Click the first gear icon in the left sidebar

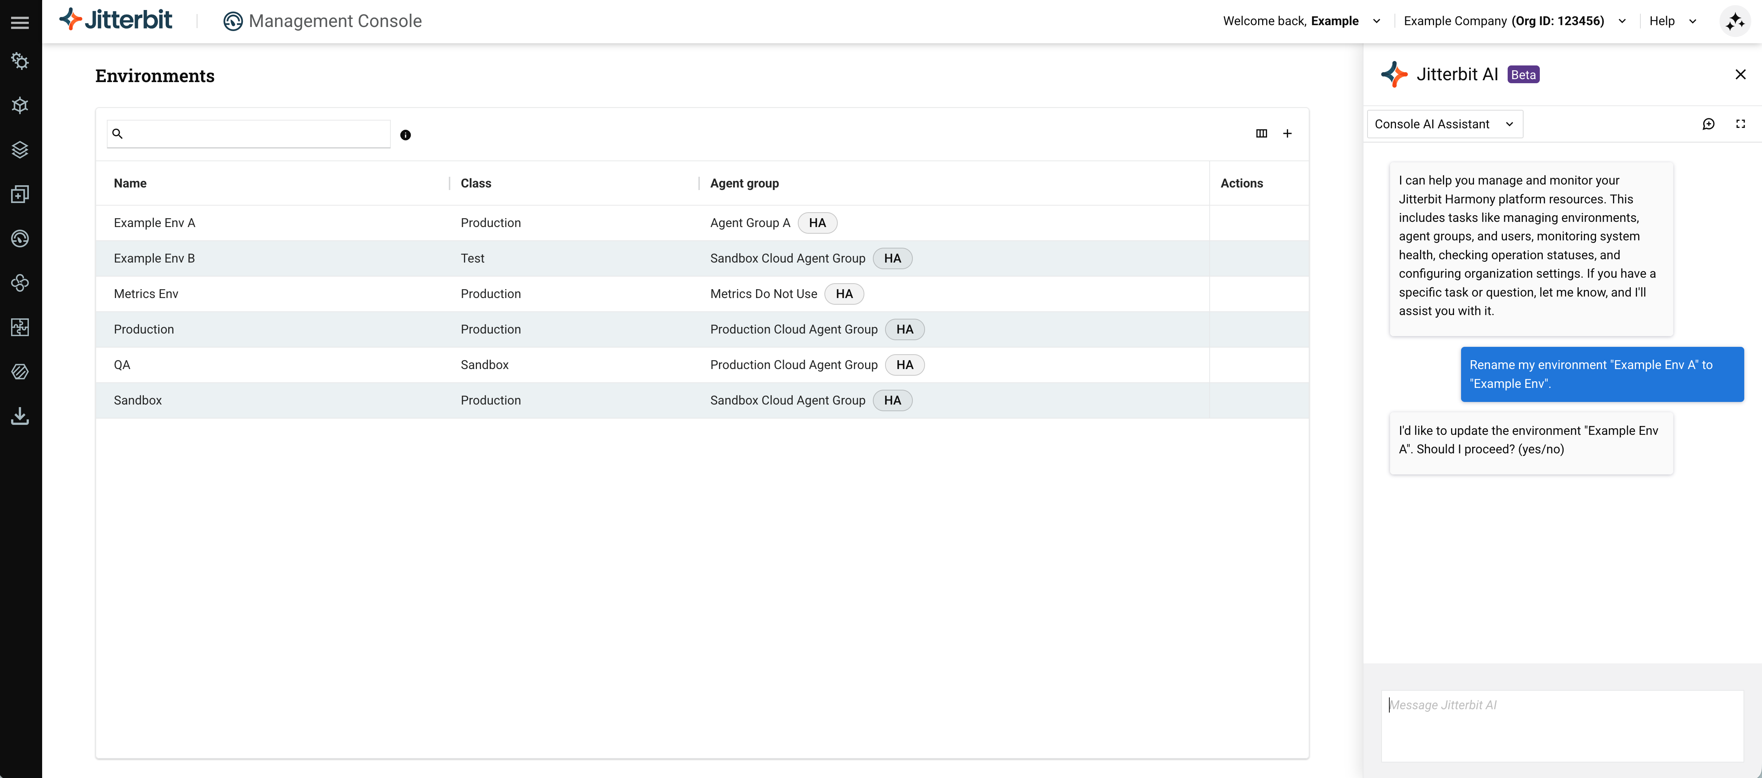tap(20, 62)
